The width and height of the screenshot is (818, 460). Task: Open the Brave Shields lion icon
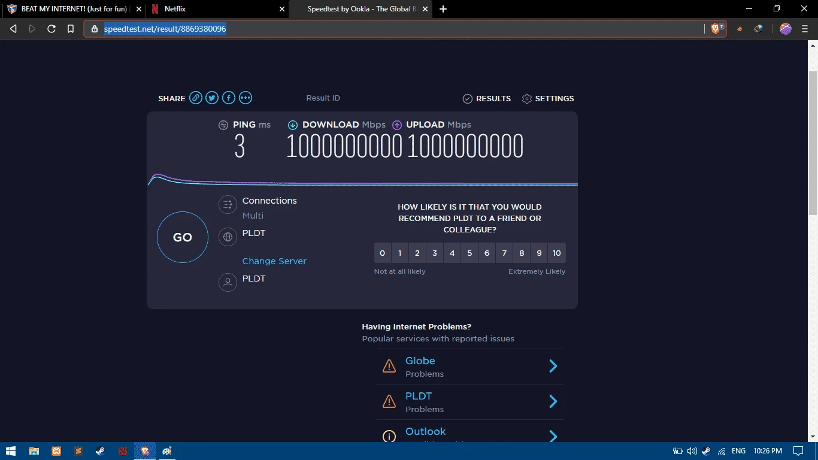click(x=716, y=29)
